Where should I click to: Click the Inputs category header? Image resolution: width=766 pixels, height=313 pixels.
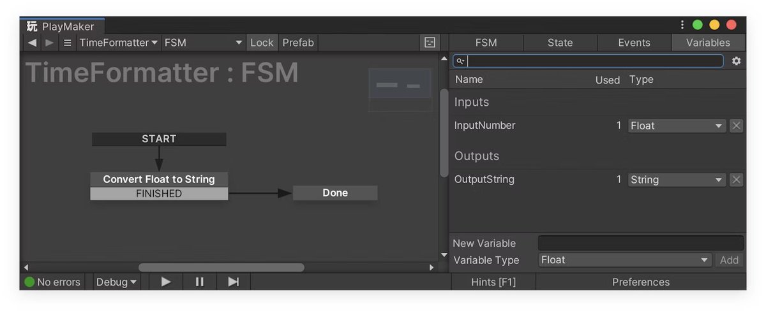coord(472,102)
